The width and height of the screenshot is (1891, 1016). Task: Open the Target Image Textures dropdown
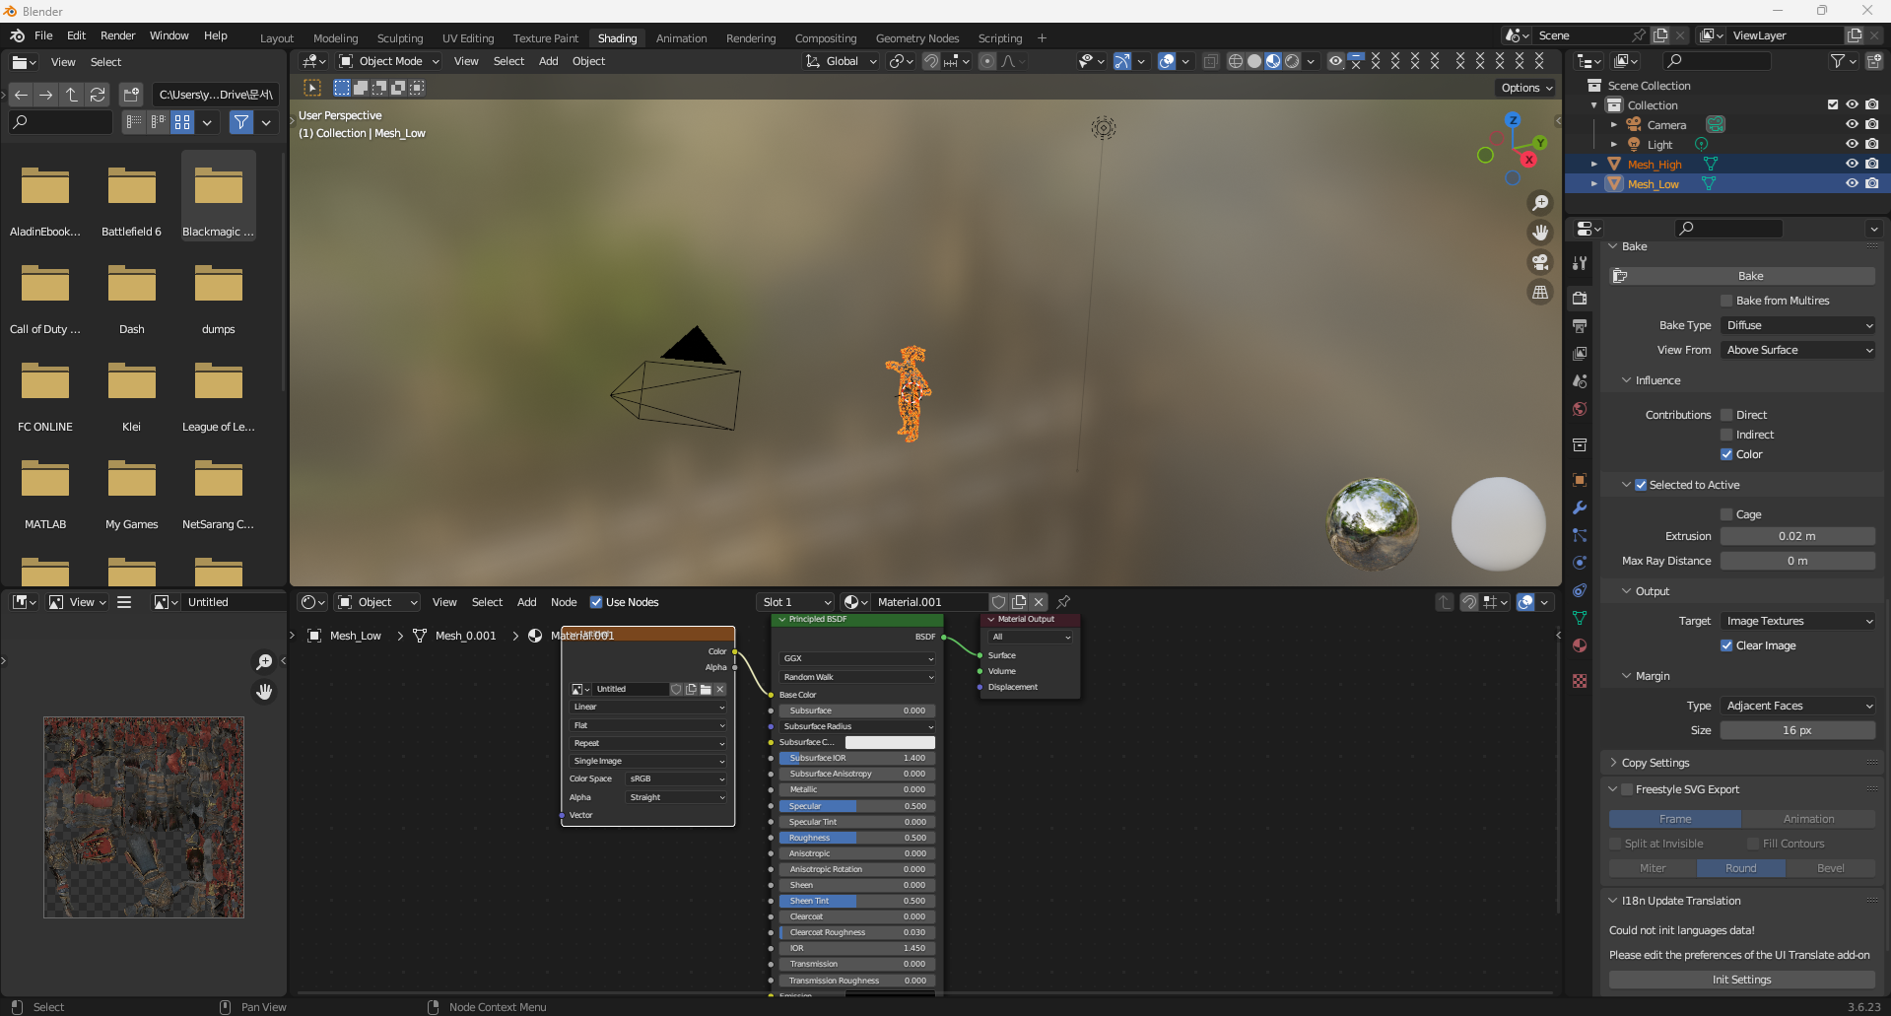(1798, 621)
